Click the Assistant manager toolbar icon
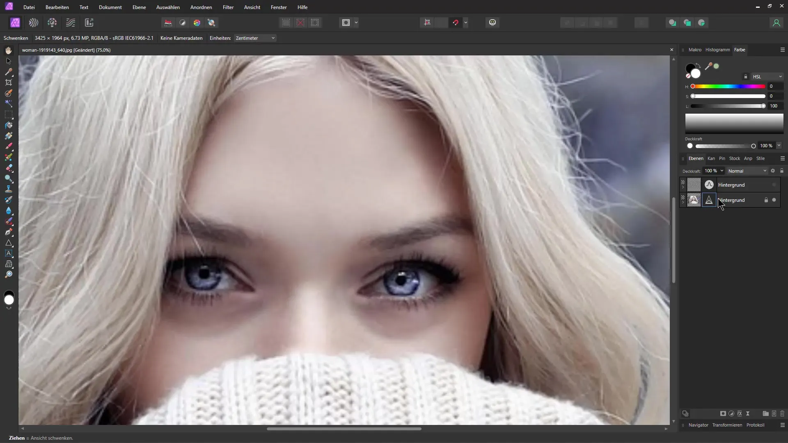The image size is (788, 443). pos(492,23)
